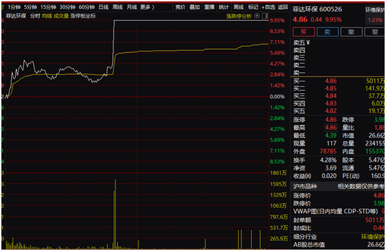The width and height of the screenshot is (386, 251).
Task: Click the blue 卖 sell button
Action: (327, 32)
